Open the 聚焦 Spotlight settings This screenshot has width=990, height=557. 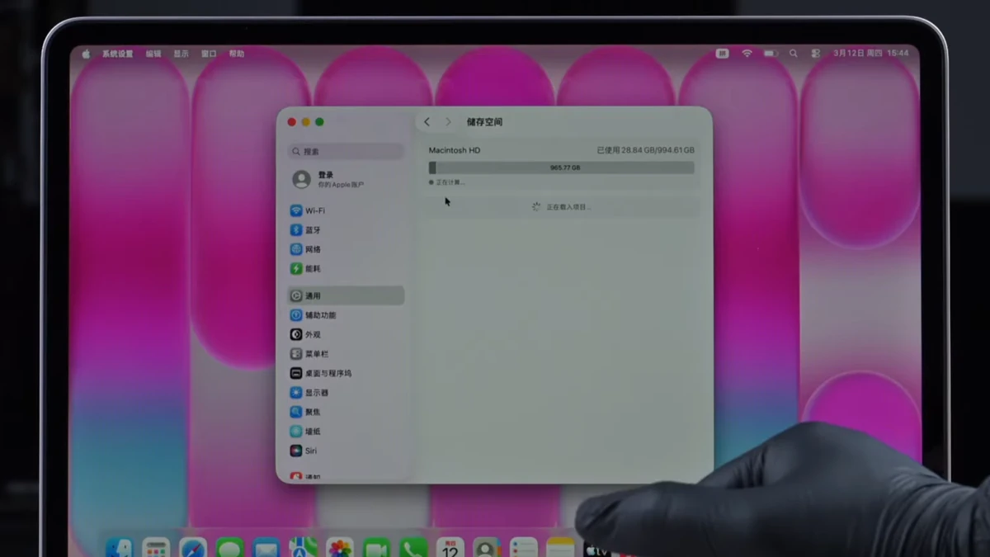click(346, 412)
